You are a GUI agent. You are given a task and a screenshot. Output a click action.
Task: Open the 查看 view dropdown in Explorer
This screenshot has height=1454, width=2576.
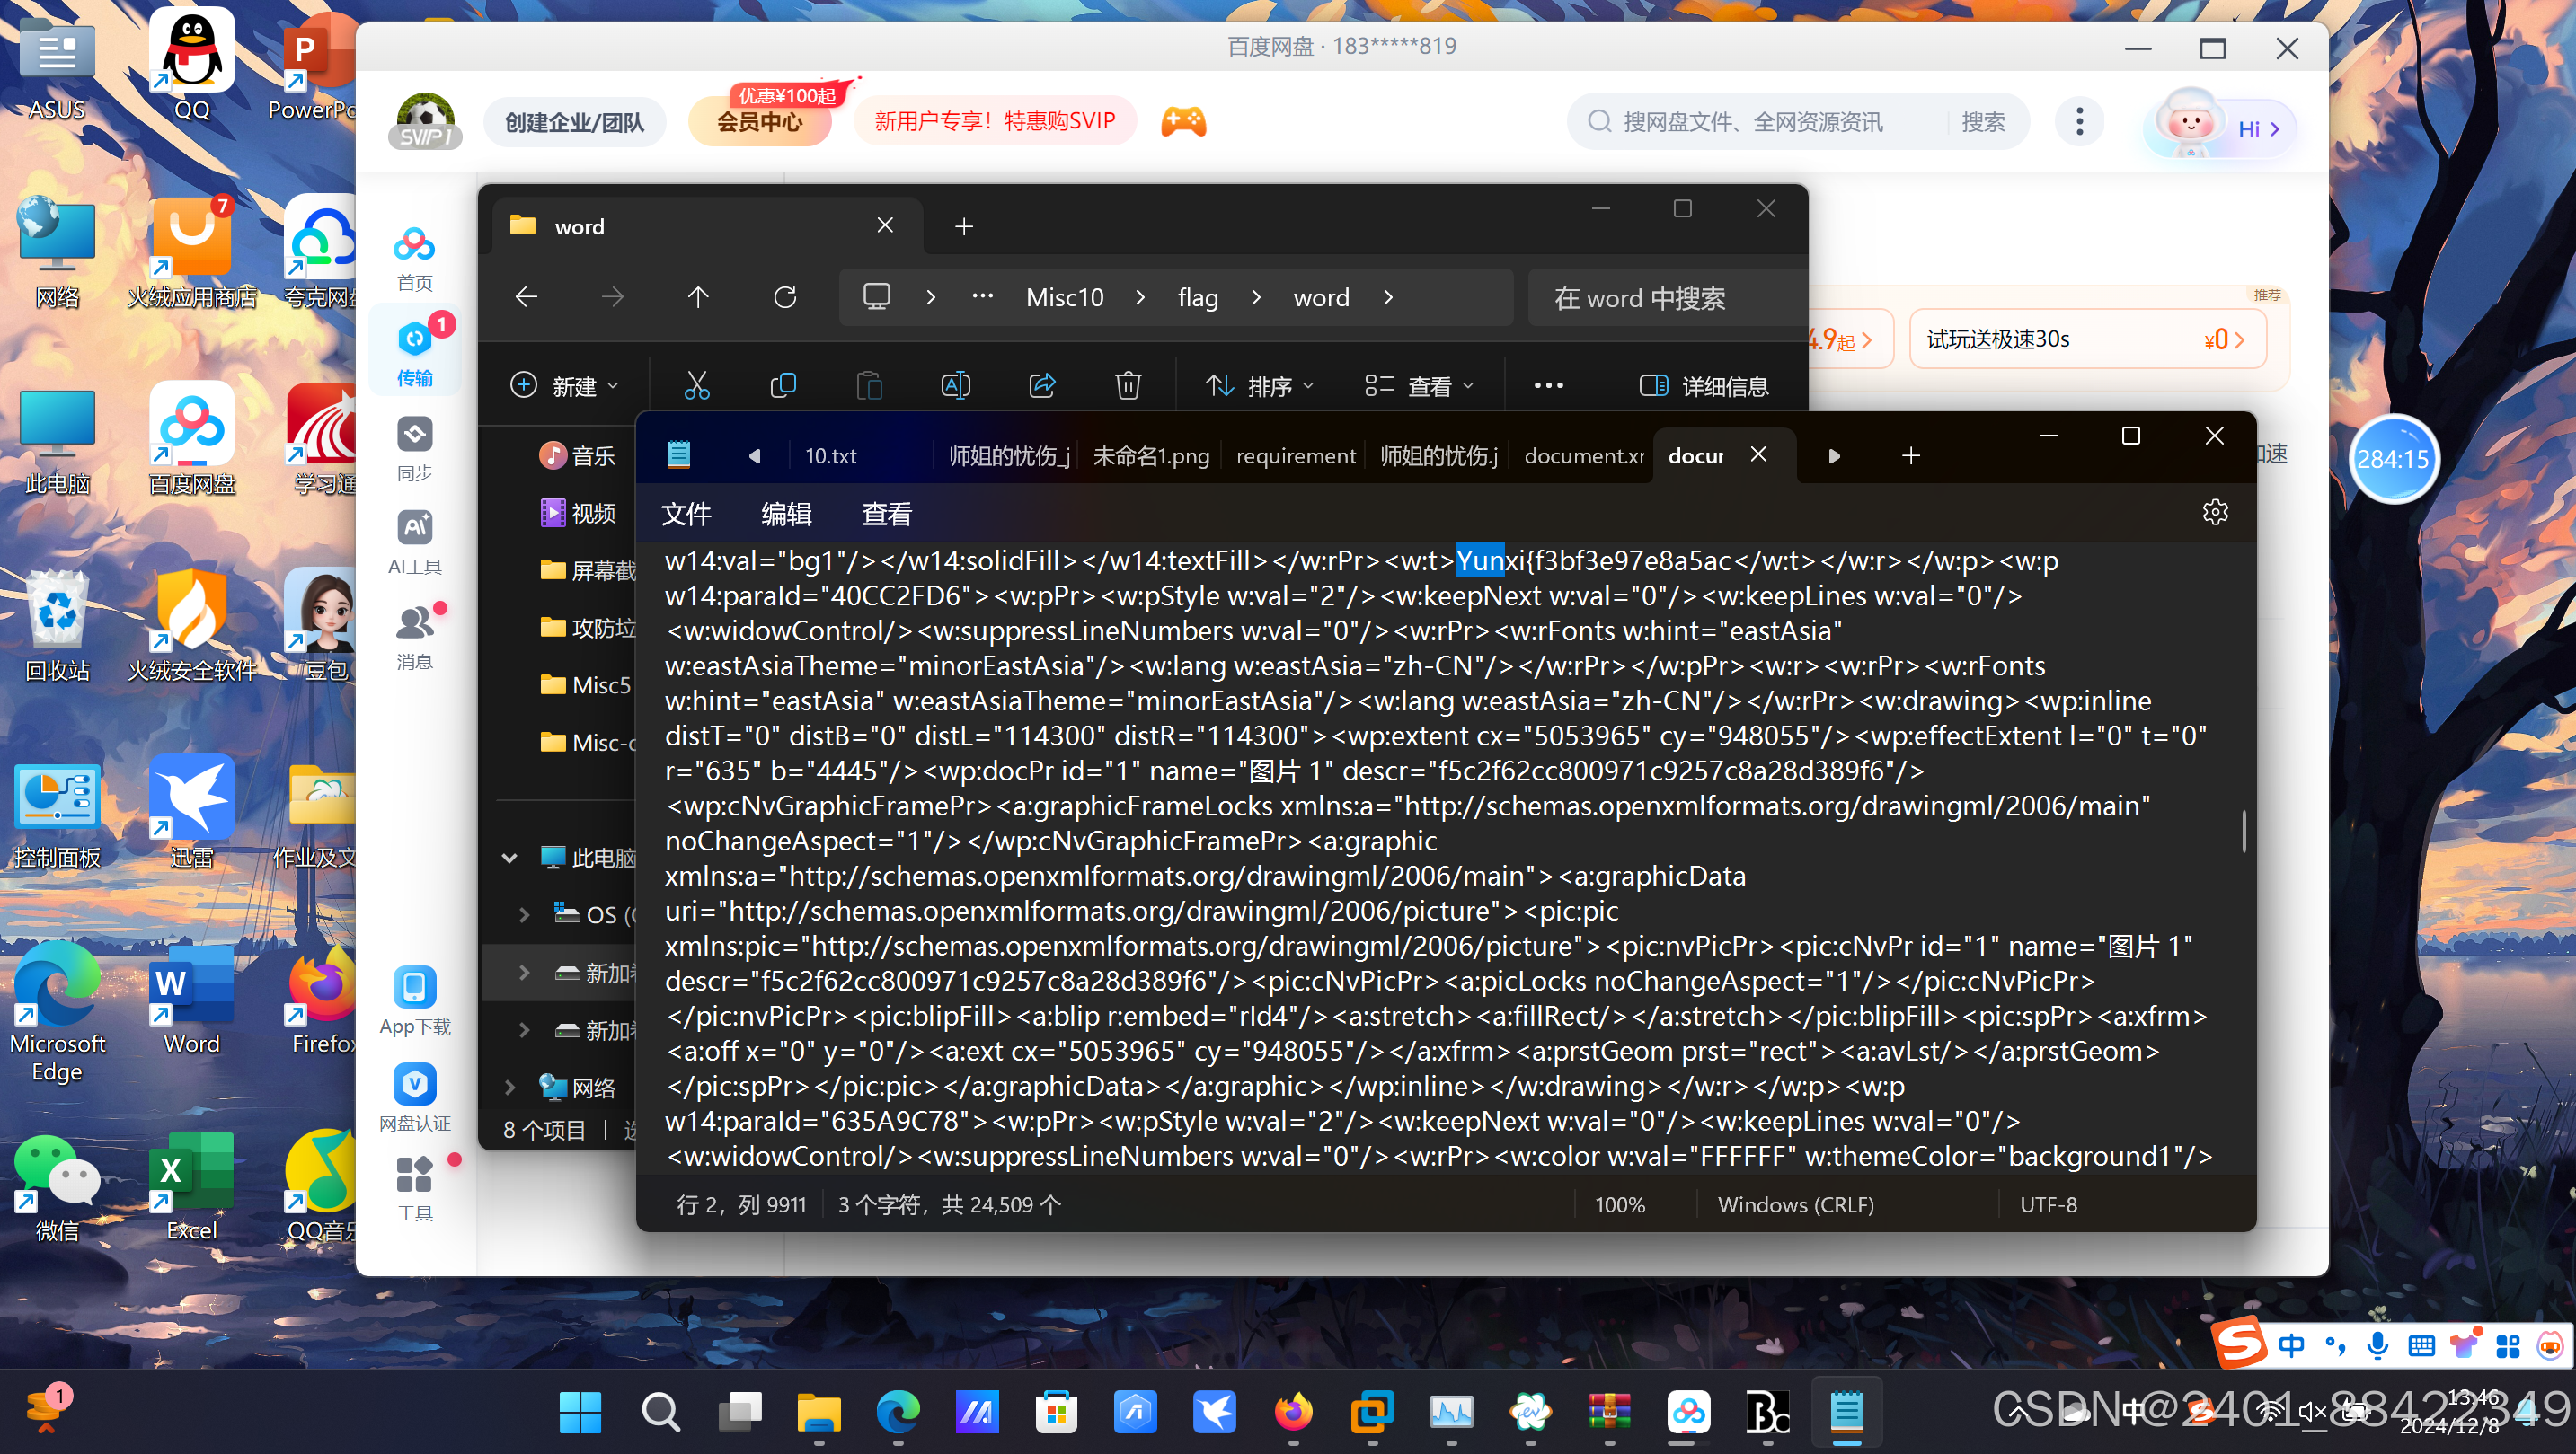pos(1420,386)
